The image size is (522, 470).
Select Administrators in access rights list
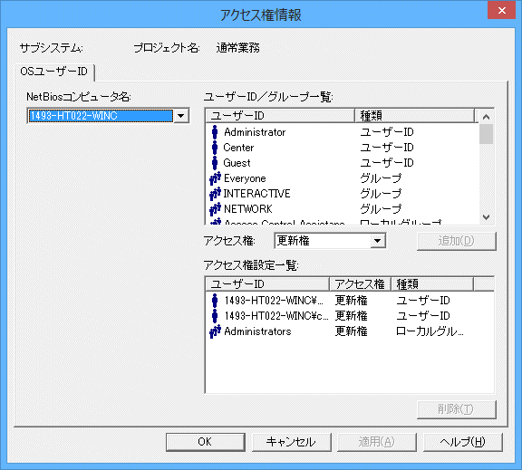(257, 331)
